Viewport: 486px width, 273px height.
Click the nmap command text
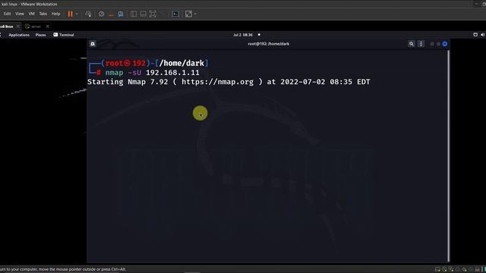[x=114, y=73]
